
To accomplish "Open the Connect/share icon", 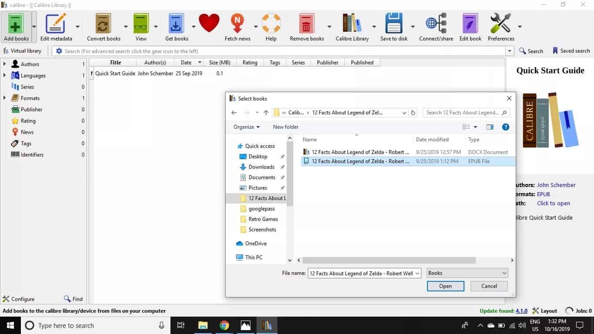I will click(x=436, y=23).
